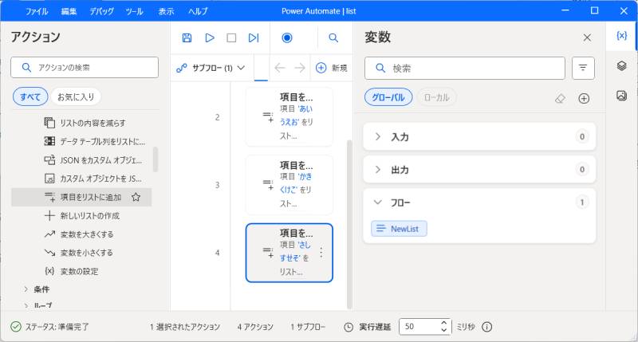
Task: Select flow action 3 adding 'かきくけこ'
Action: pos(289,185)
